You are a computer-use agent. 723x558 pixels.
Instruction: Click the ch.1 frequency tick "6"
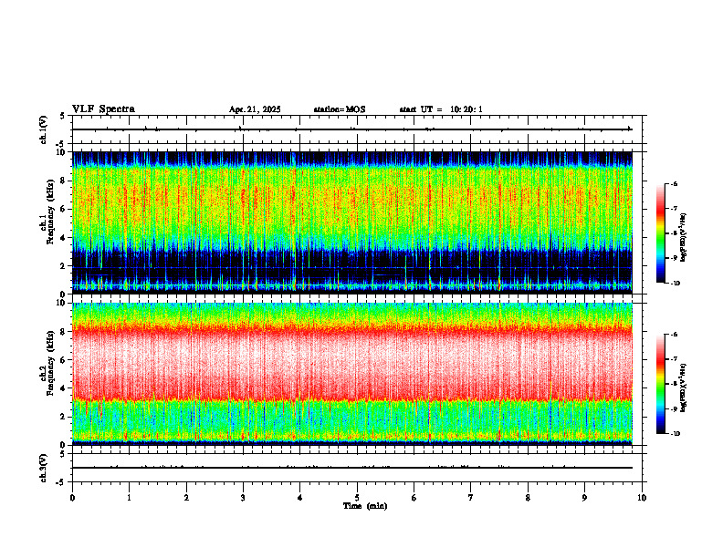(64, 209)
